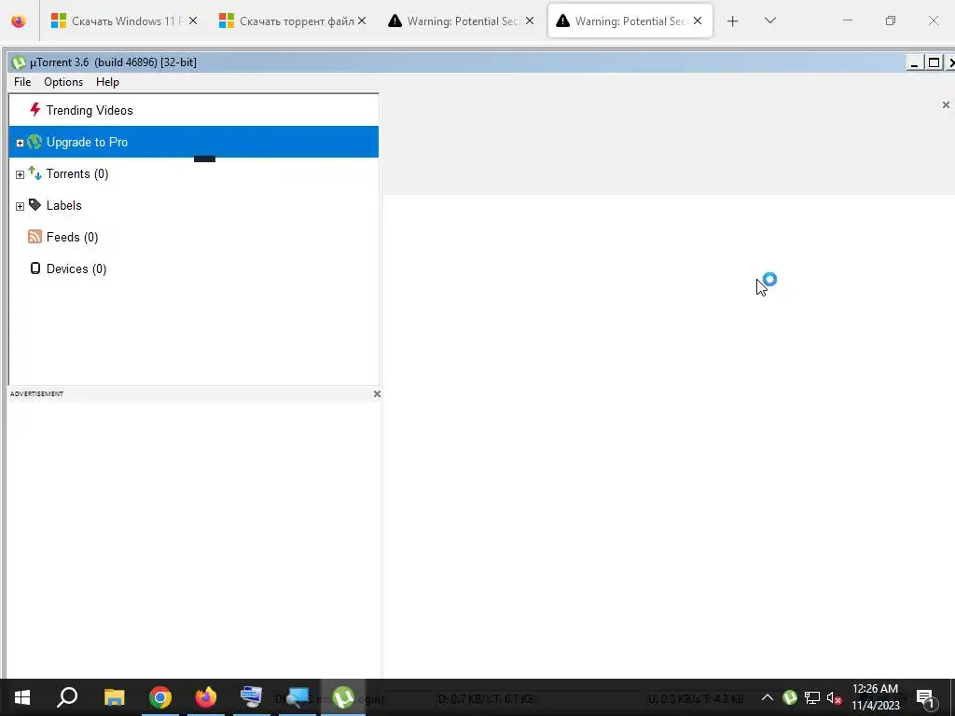Viewport: 955px width, 716px height.
Task: Expand the Labels tree node
Action: (x=21, y=206)
